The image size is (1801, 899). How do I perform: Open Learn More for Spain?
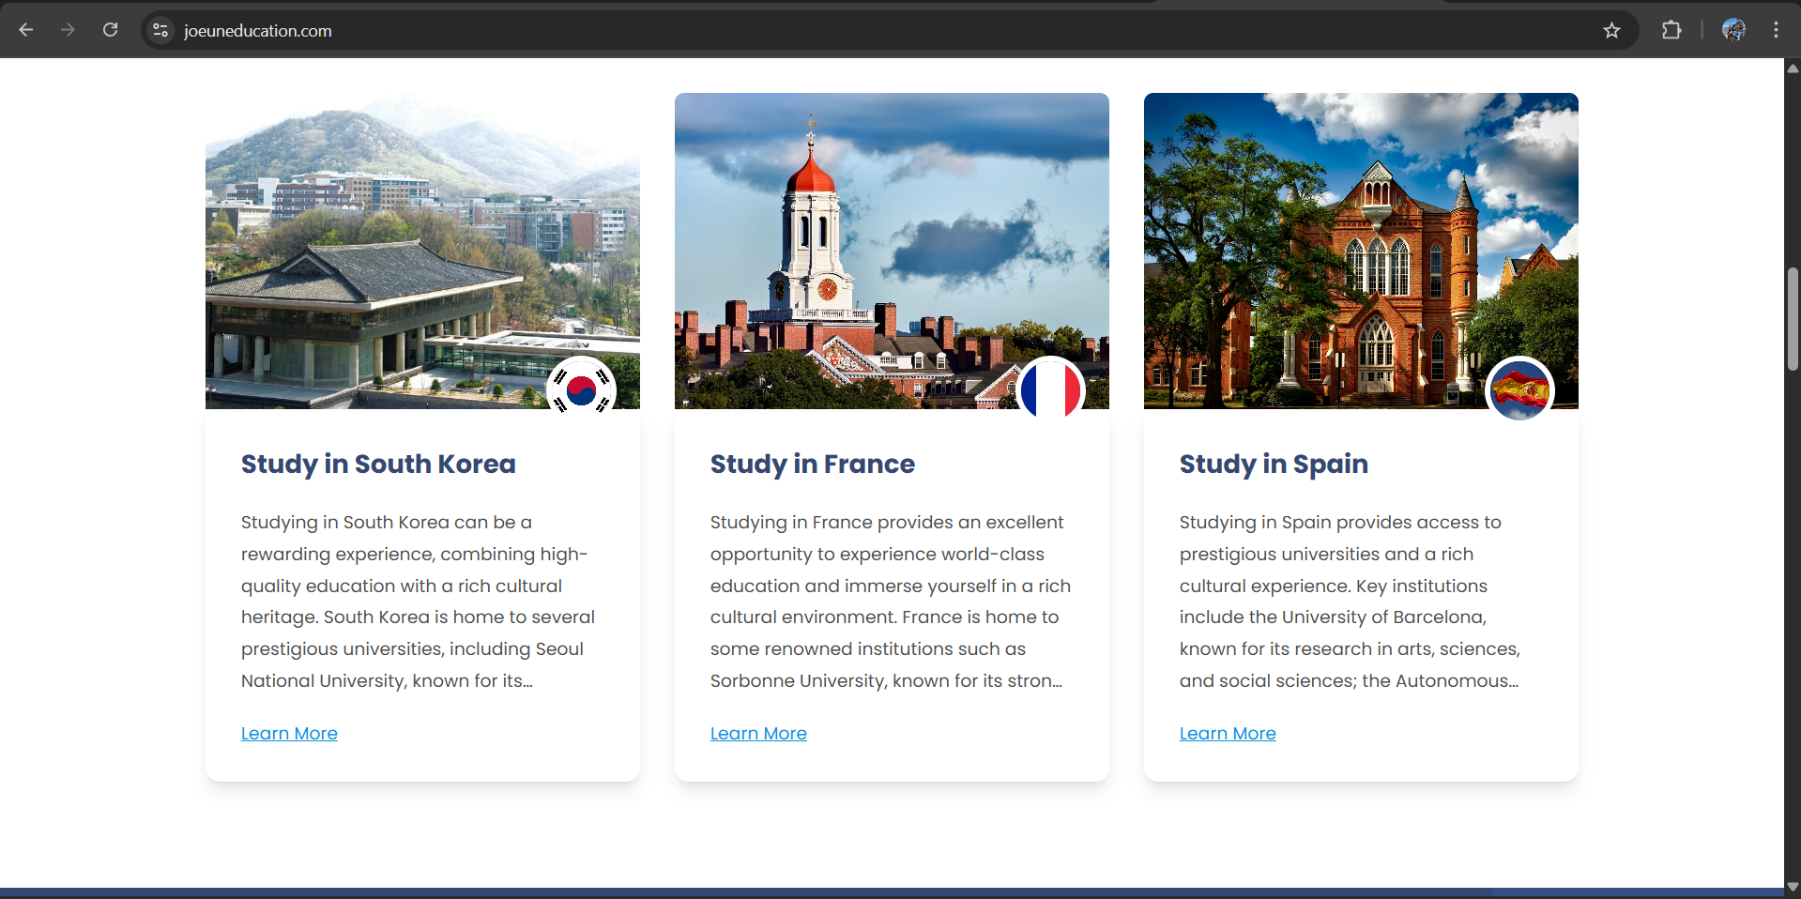[x=1228, y=734]
